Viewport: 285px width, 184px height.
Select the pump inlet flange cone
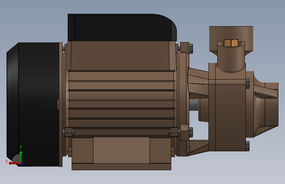(266, 104)
